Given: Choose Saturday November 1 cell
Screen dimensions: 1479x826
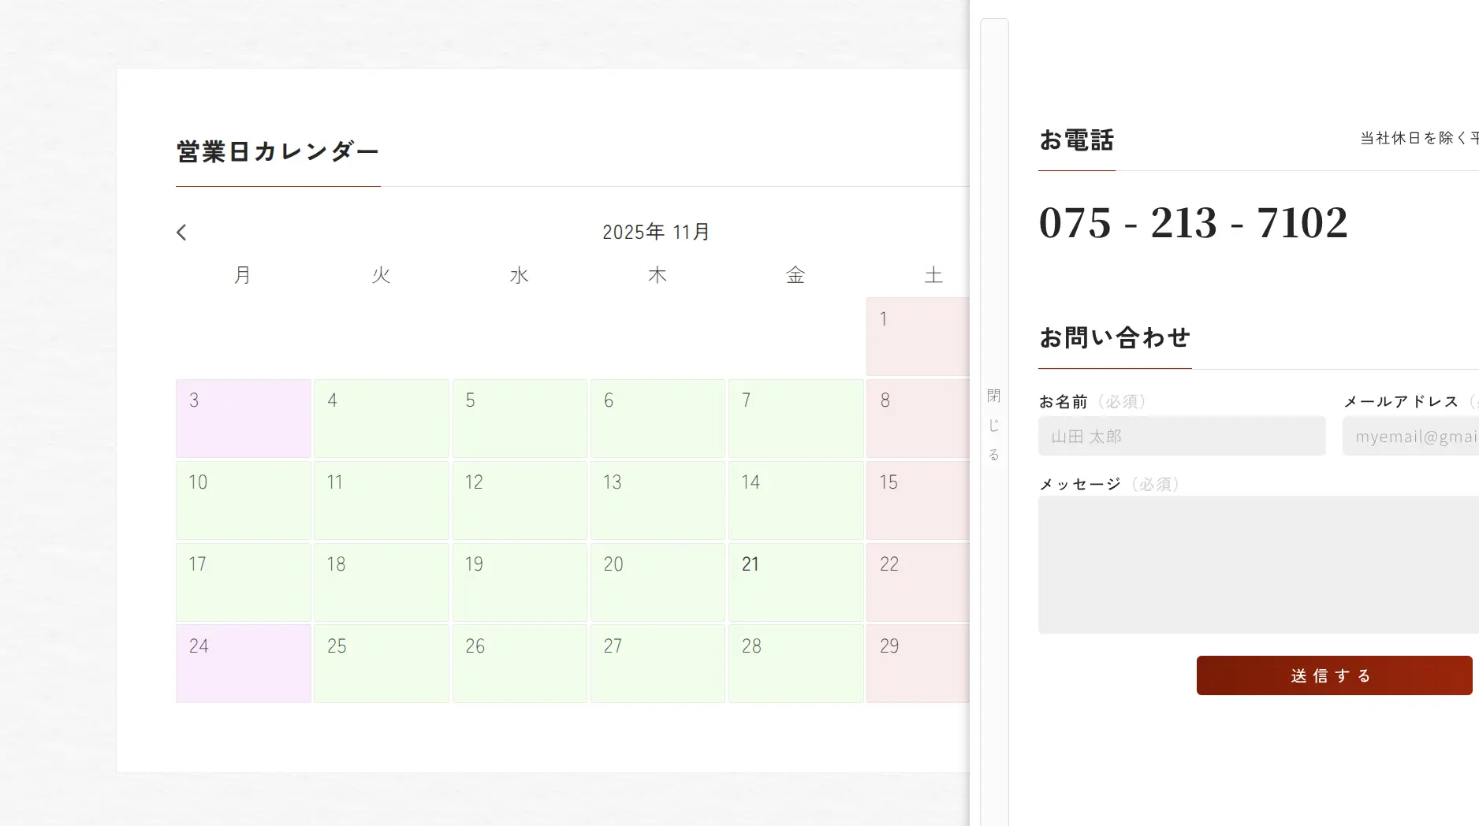Looking at the screenshot, I should (x=917, y=337).
